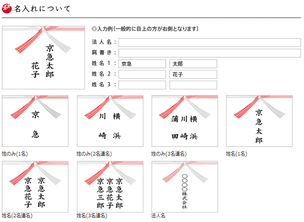Screen dimensions: 304x222
Task: Pick the 姓名(2名連名) example thumbnail
Action: pos(35,187)
